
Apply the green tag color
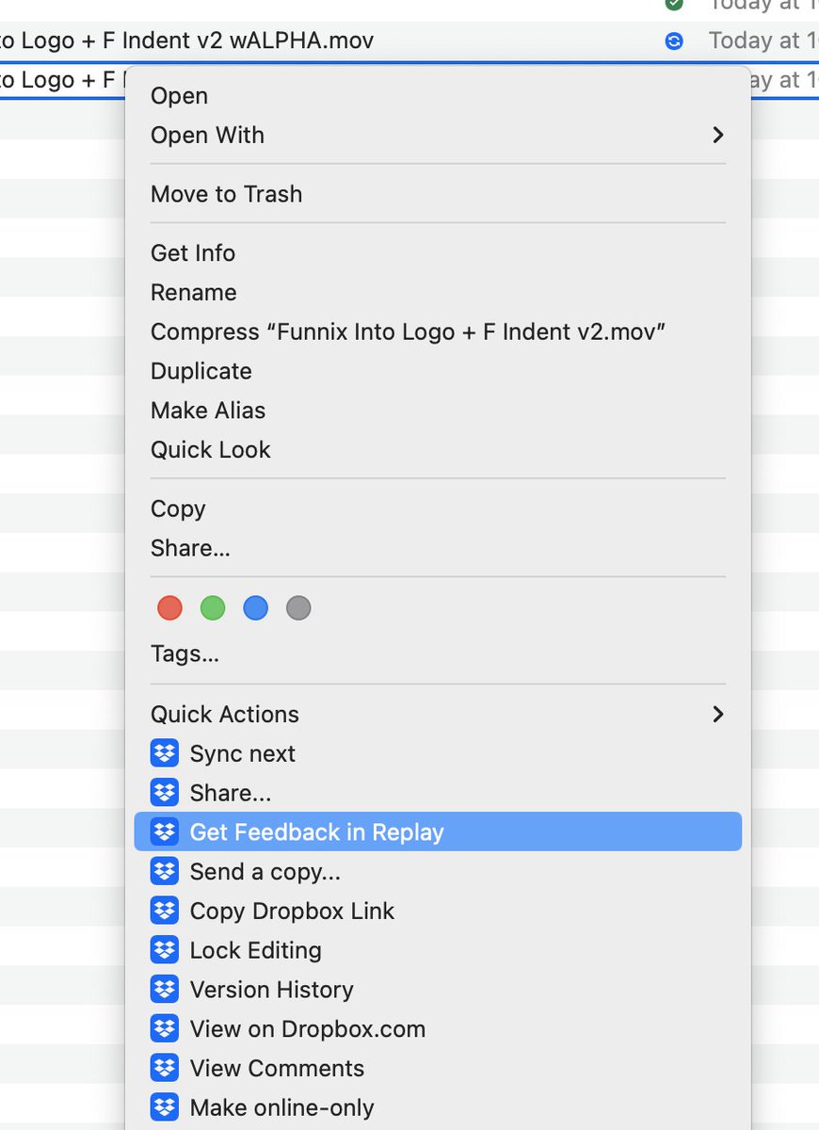click(x=213, y=608)
